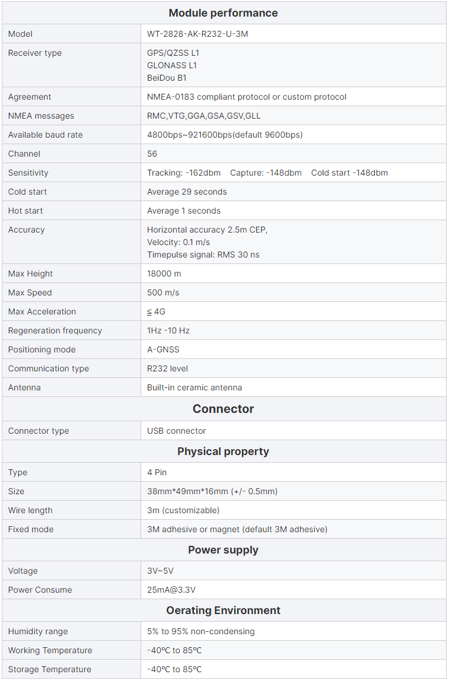
Task: Click the NMEA messages value RMC,VTG,GGA,GSA,GSV,GLL
Action: coord(203,116)
